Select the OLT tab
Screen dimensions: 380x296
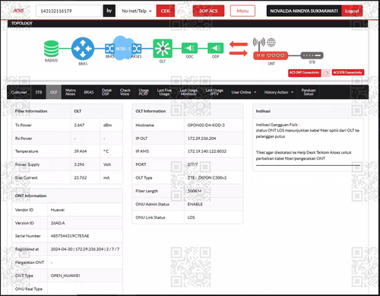pyautogui.click(x=54, y=92)
